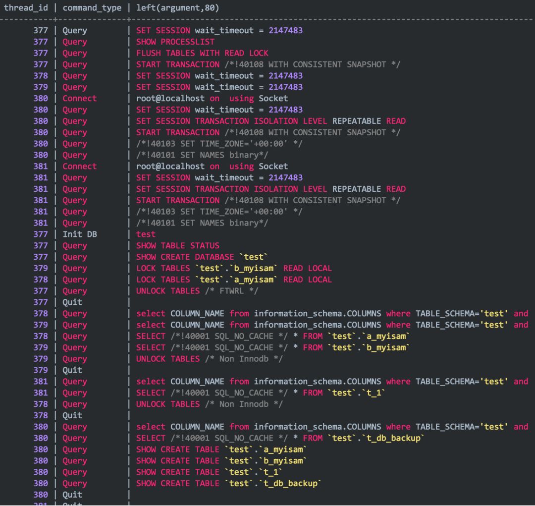Click the SELECT FROM `test`.`t_db_backup` query
The height and width of the screenshot is (506, 535).
point(280,439)
